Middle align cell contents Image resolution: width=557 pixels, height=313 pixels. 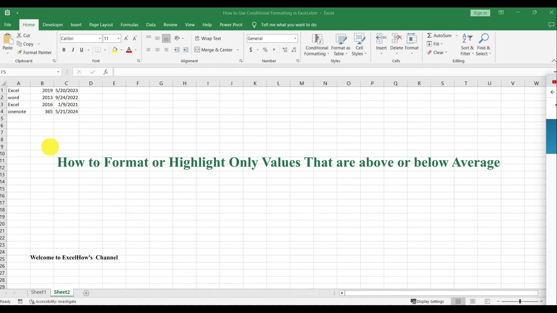pyautogui.click(x=157, y=38)
